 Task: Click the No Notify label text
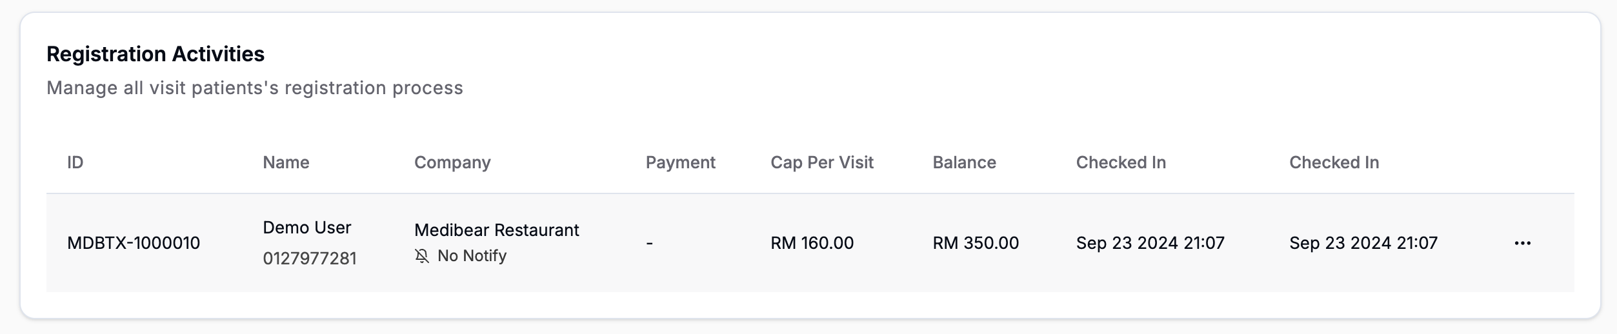tap(472, 256)
